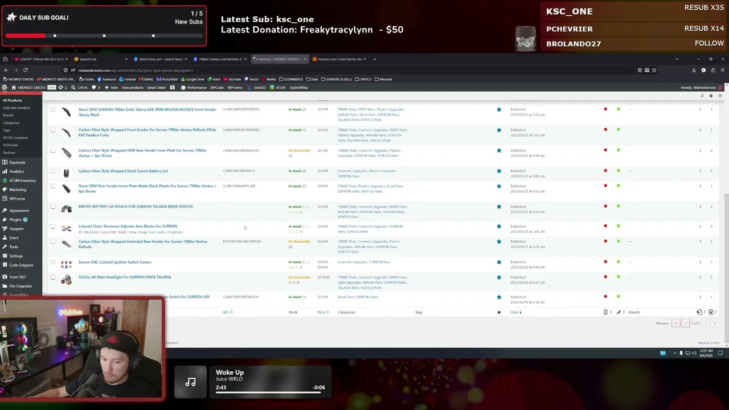This screenshot has height=410, width=729.
Task: Check the Stock OEM Rear Fender Inner Plate Matte Black row
Action: point(53,186)
